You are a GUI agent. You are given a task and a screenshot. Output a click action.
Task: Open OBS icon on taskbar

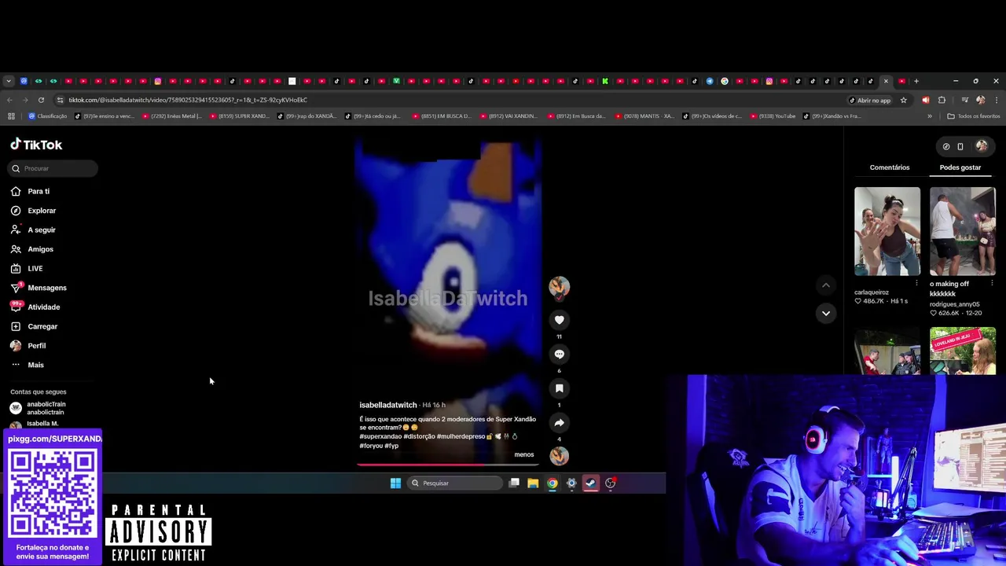(x=610, y=483)
